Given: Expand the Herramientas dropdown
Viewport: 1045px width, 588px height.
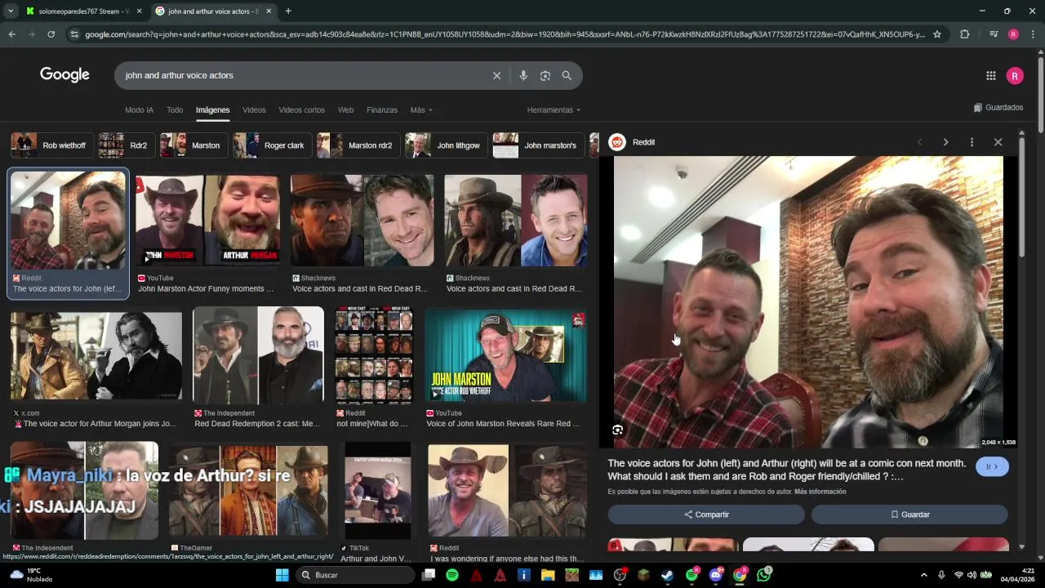Looking at the screenshot, I should [554, 110].
